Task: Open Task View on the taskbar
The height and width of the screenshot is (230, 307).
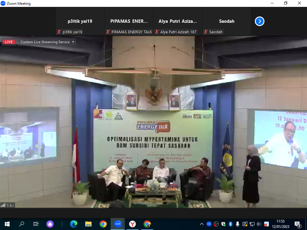Action: (x=36, y=224)
